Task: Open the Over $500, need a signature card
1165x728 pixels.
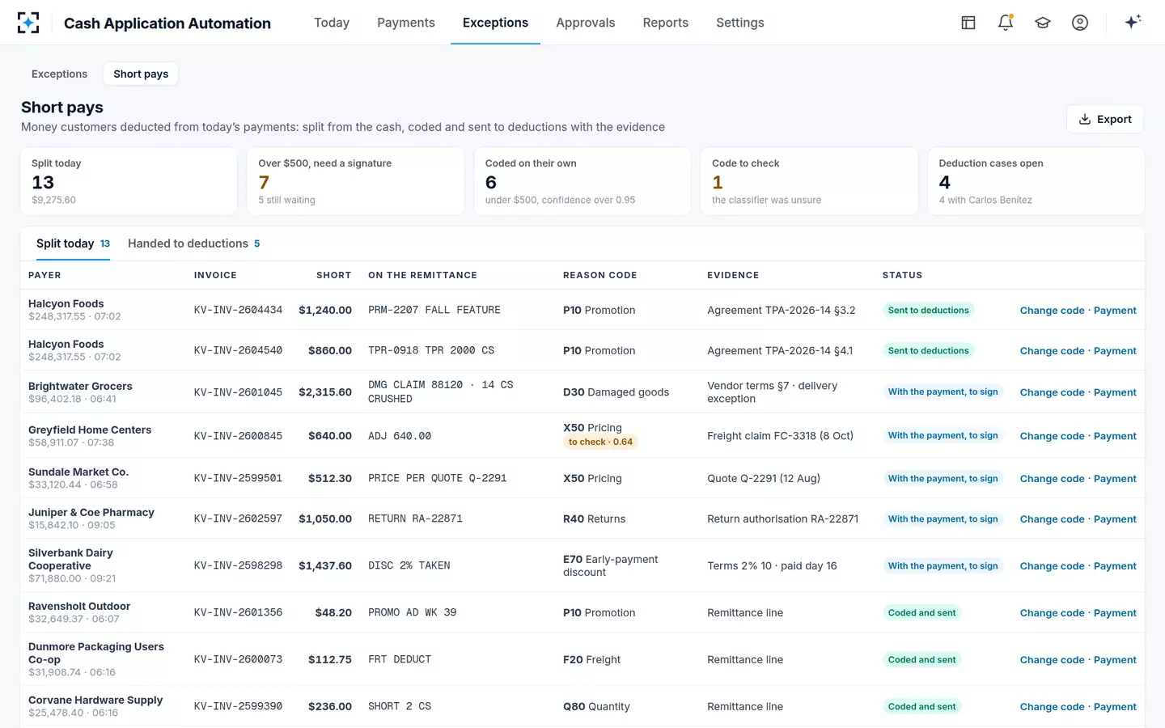Action: (355, 181)
